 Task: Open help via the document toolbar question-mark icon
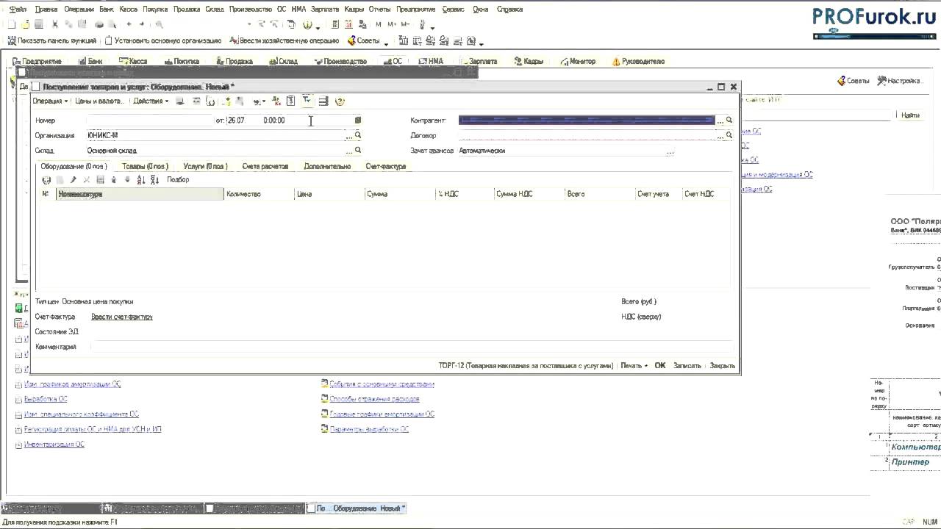[x=340, y=101]
